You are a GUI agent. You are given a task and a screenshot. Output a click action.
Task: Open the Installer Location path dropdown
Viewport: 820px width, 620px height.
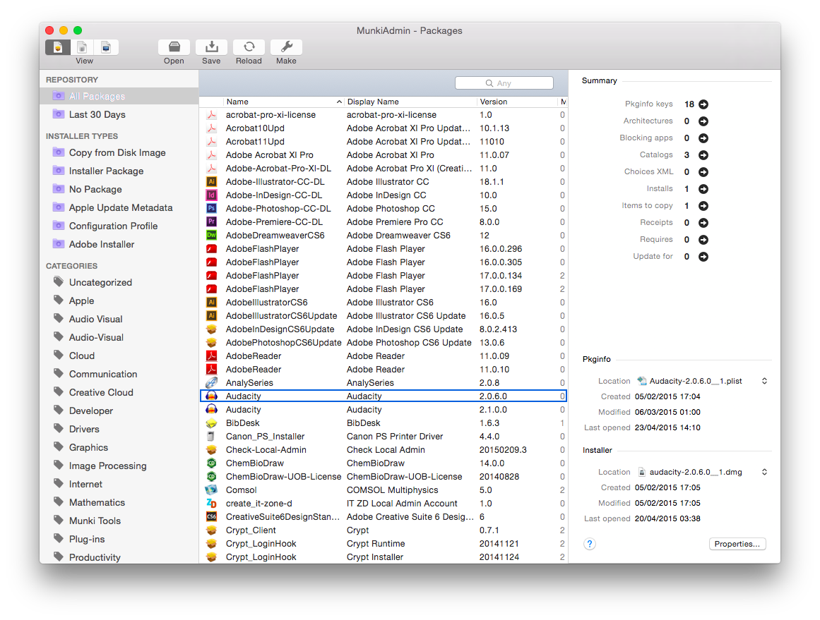[x=764, y=472]
